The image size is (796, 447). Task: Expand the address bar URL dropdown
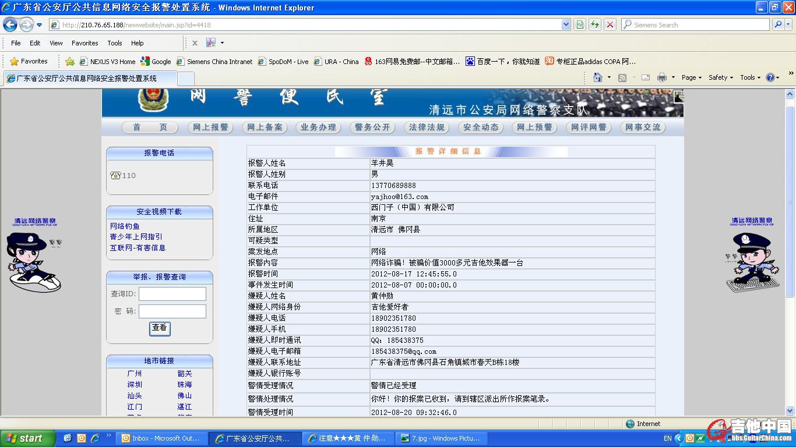[x=566, y=24]
